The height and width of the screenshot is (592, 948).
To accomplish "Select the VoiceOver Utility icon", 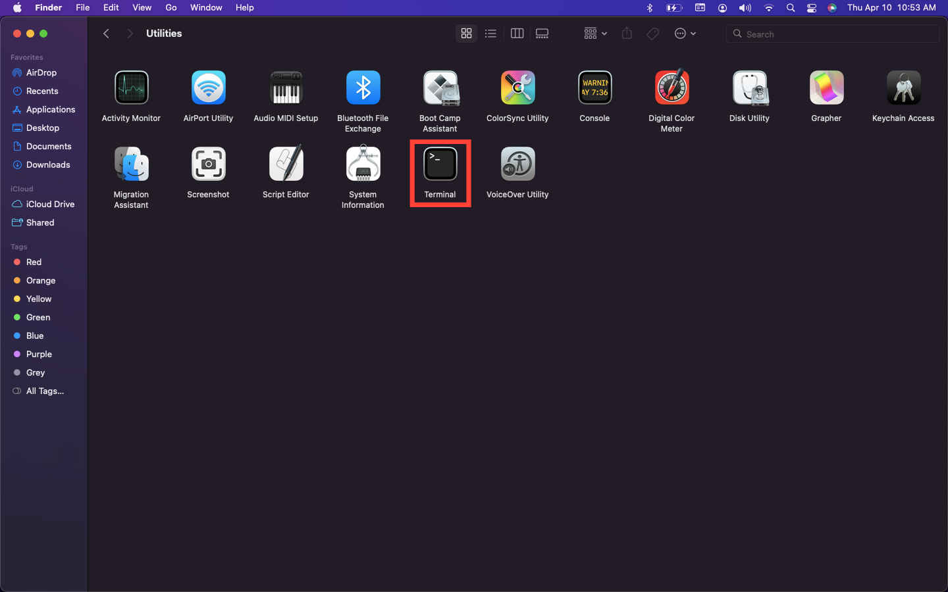I will pos(517,164).
